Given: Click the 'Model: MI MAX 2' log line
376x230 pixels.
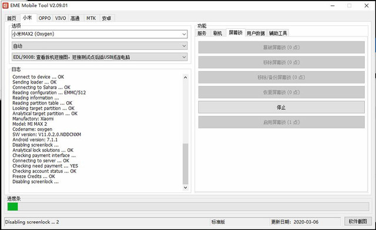Looking at the screenshot, I should coord(30,124).
